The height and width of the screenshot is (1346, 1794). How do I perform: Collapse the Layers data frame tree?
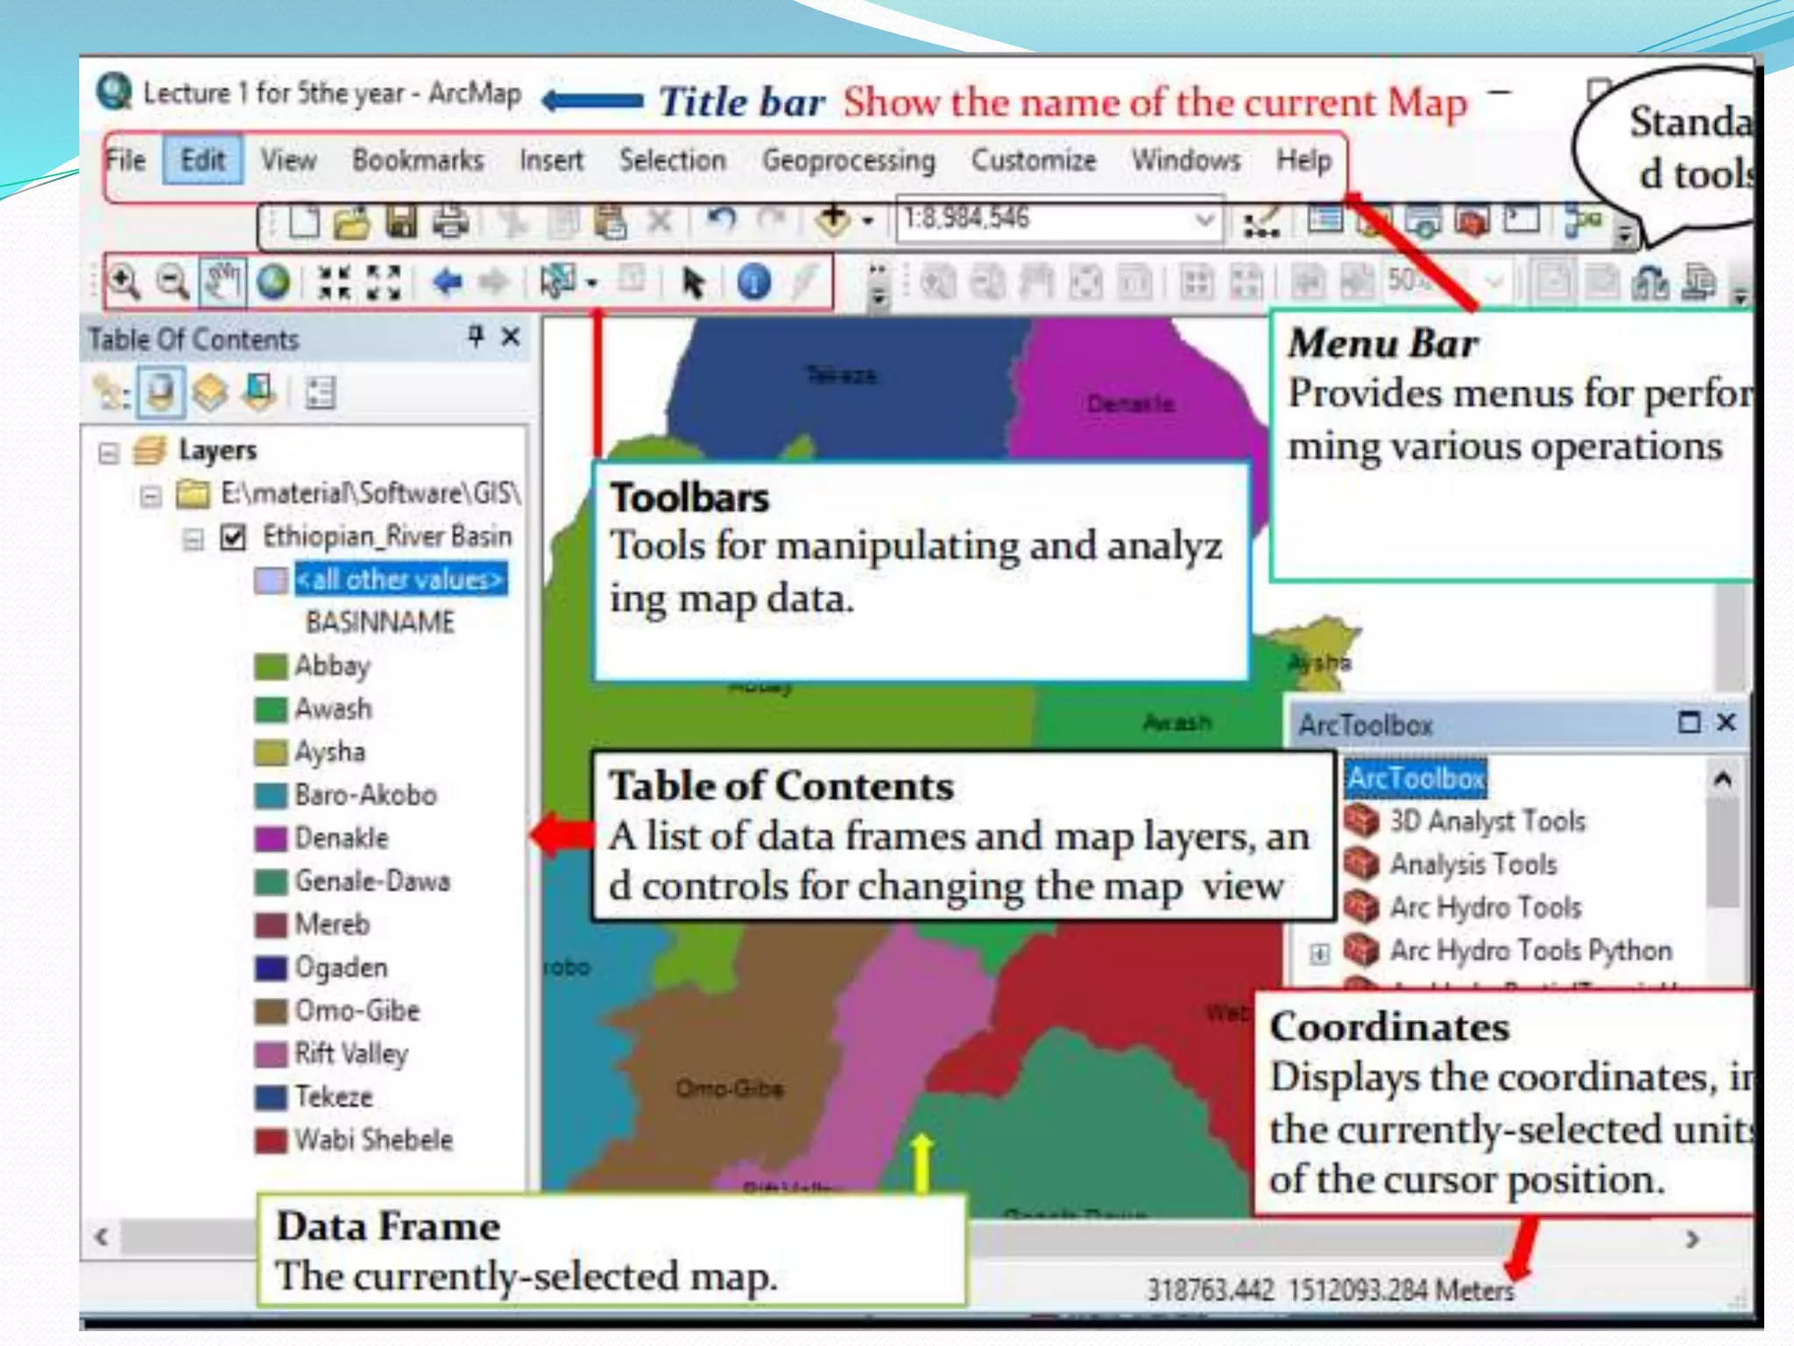109,452
